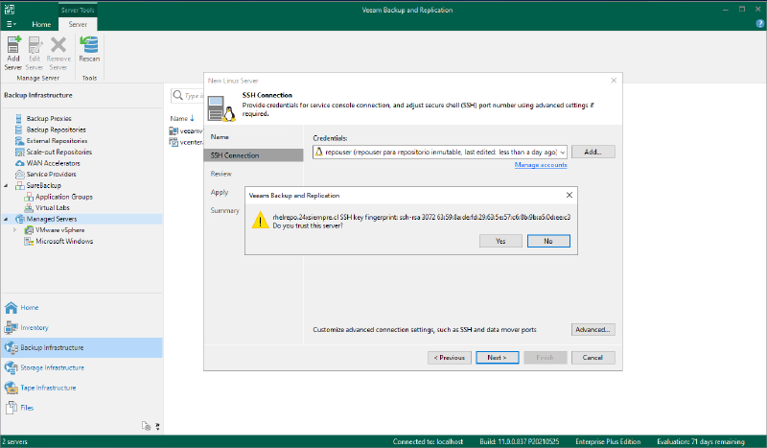Go to the Apply wizard step
The image size is (767, 448).
coord(220,193)
